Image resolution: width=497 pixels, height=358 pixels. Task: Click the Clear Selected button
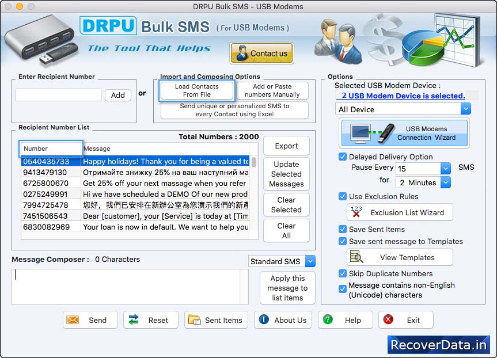[x=286, y=205]
